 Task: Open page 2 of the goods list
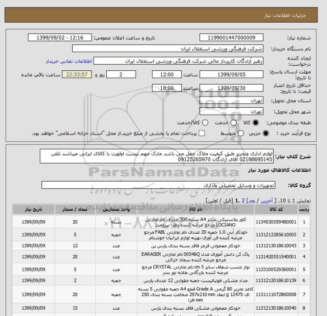tap(243, 201)
